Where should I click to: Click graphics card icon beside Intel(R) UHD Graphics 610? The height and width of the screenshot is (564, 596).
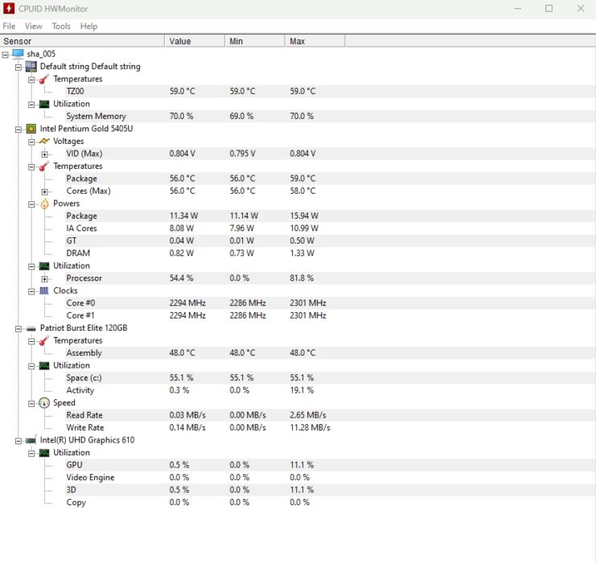click(x=31, y=440)
